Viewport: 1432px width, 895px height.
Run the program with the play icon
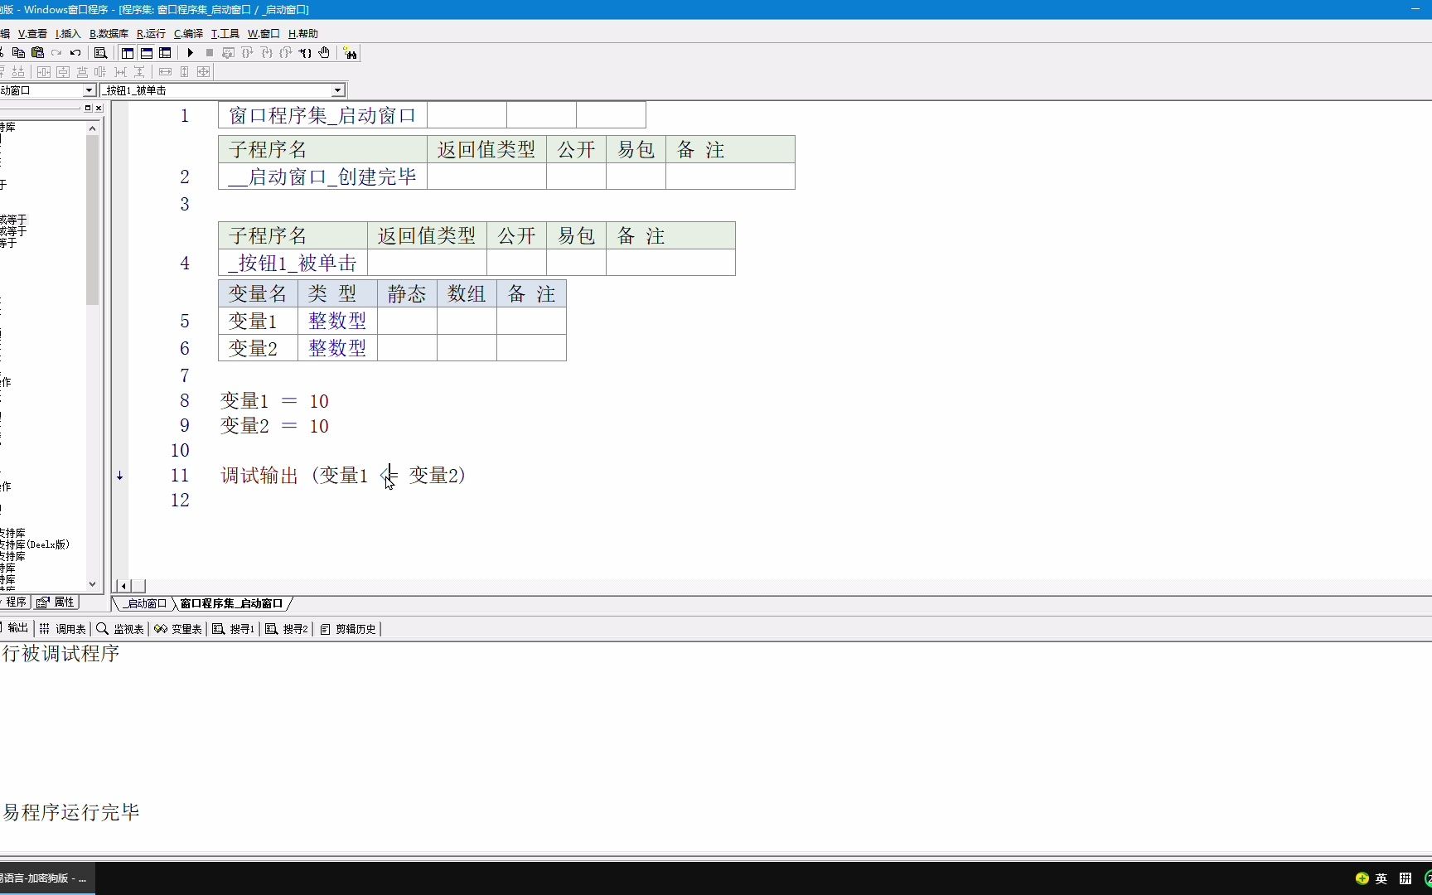(190, 52)
